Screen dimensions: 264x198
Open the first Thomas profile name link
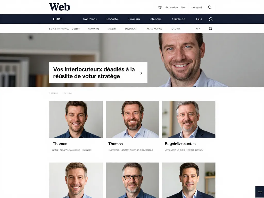click(60, 144)
